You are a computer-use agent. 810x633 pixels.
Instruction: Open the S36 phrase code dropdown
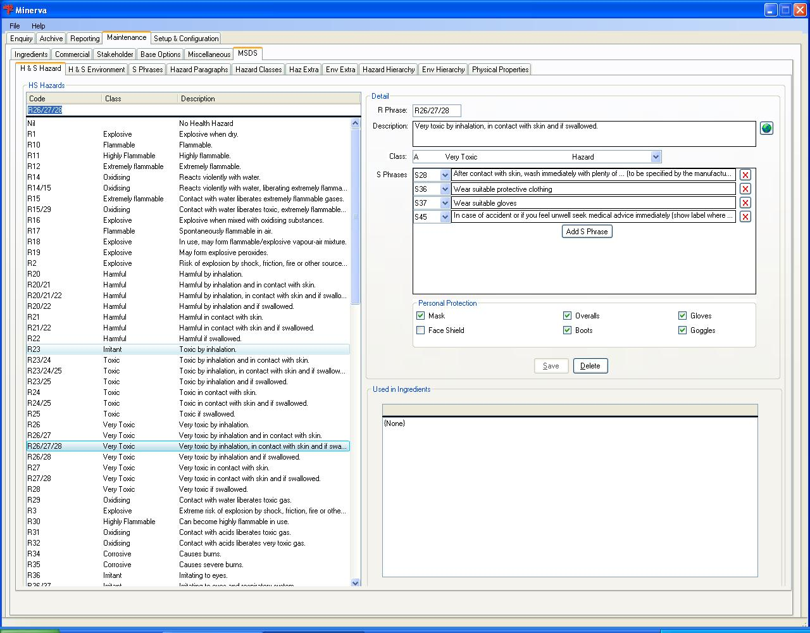pos(445,189)
